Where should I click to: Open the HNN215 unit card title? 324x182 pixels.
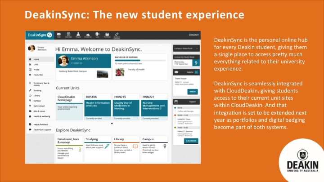[120, 97]
